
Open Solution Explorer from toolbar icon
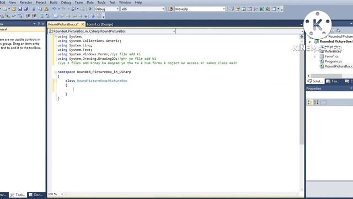[231, 9]
